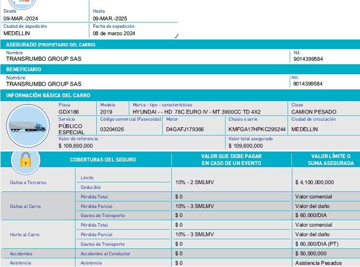The image size is (360, 267).
Task: Click the insured's Nit 9014399584
Action: click(308, 59)
